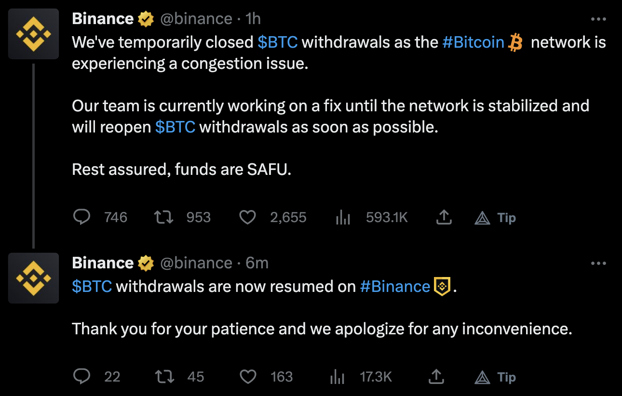Click the $BTC cashtag in the second tweet
The height and width of the screenshot is (396, 622).
(x=92, y=287)
